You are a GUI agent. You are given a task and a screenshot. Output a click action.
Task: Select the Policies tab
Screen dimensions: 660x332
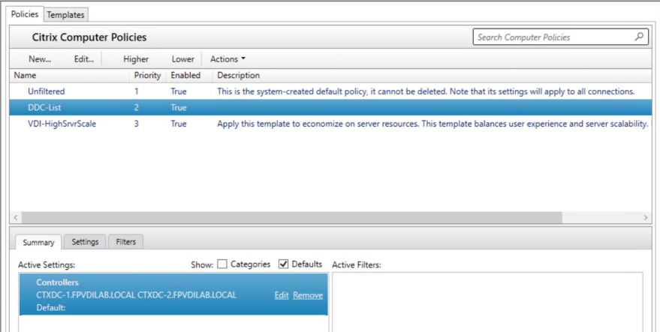[25, 14]
